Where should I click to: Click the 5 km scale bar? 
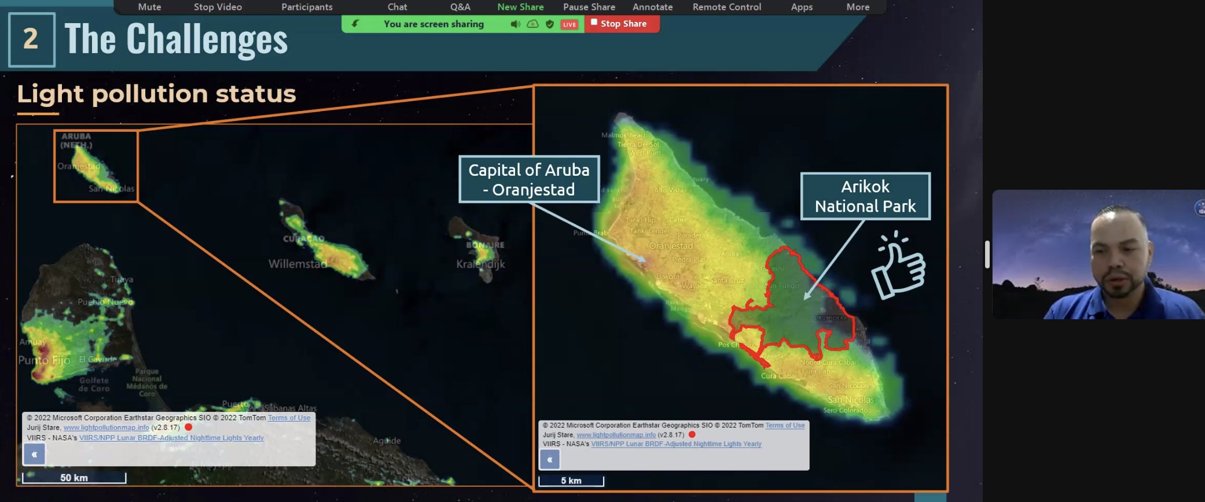(x=571, y=481)
